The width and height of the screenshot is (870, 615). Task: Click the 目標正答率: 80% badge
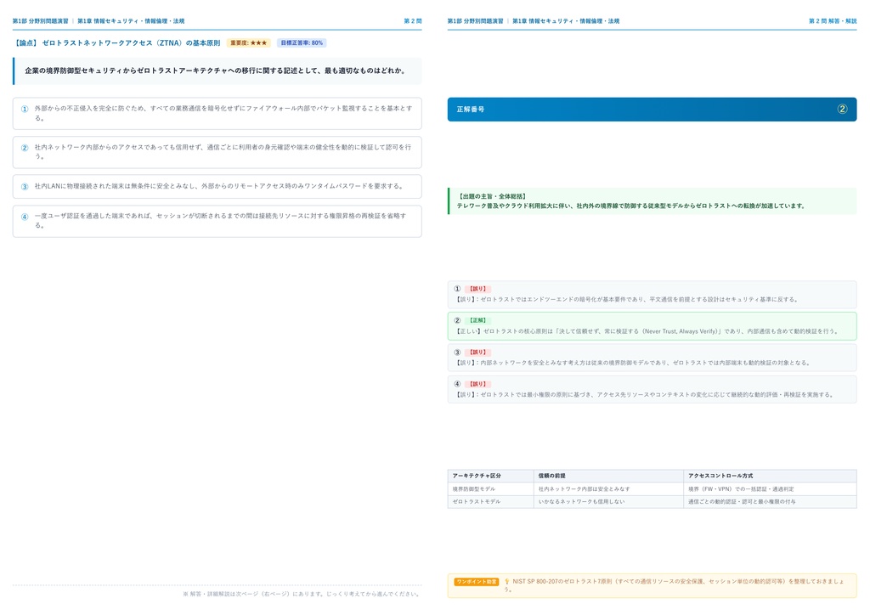coord(302,42)
